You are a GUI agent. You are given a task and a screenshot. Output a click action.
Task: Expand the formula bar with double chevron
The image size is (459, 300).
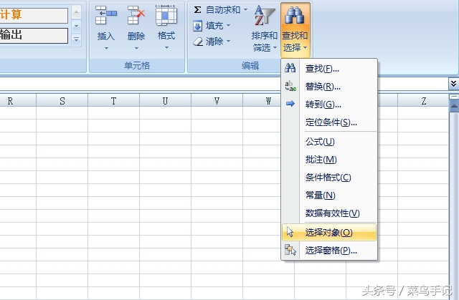(453, 84)
